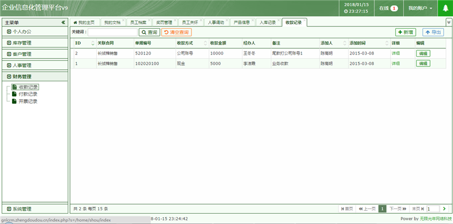This screenshot has width=453, height=224.
Task: Close the 我的文档 tab
Action: (123, 20)
